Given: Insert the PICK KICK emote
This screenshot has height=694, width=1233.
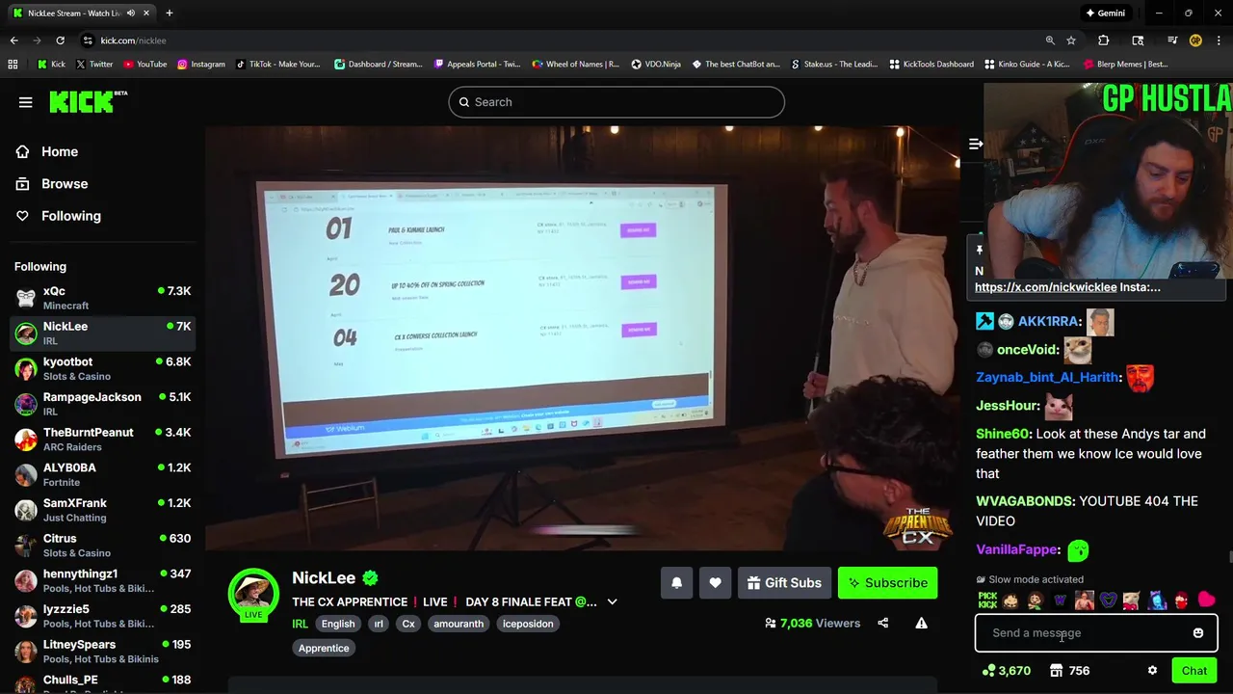Looking at the screenshot, I should [x=987, y=601].
